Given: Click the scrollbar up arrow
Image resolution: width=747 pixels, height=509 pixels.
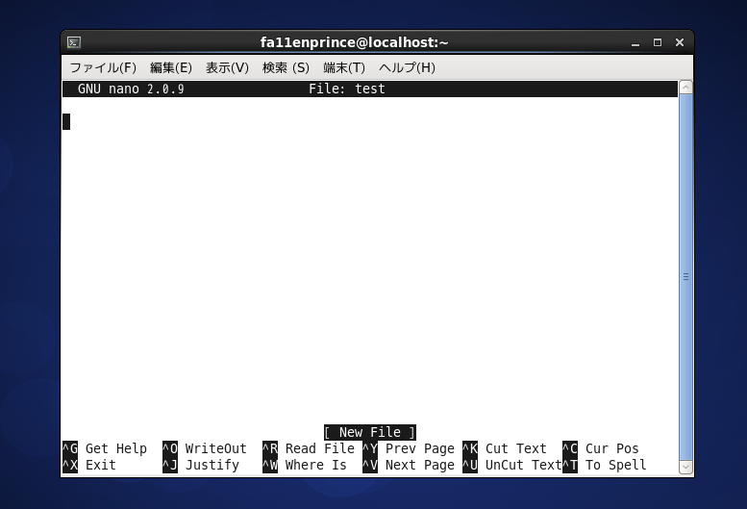Looking at the screenshot, I should (x=685, y=88).
